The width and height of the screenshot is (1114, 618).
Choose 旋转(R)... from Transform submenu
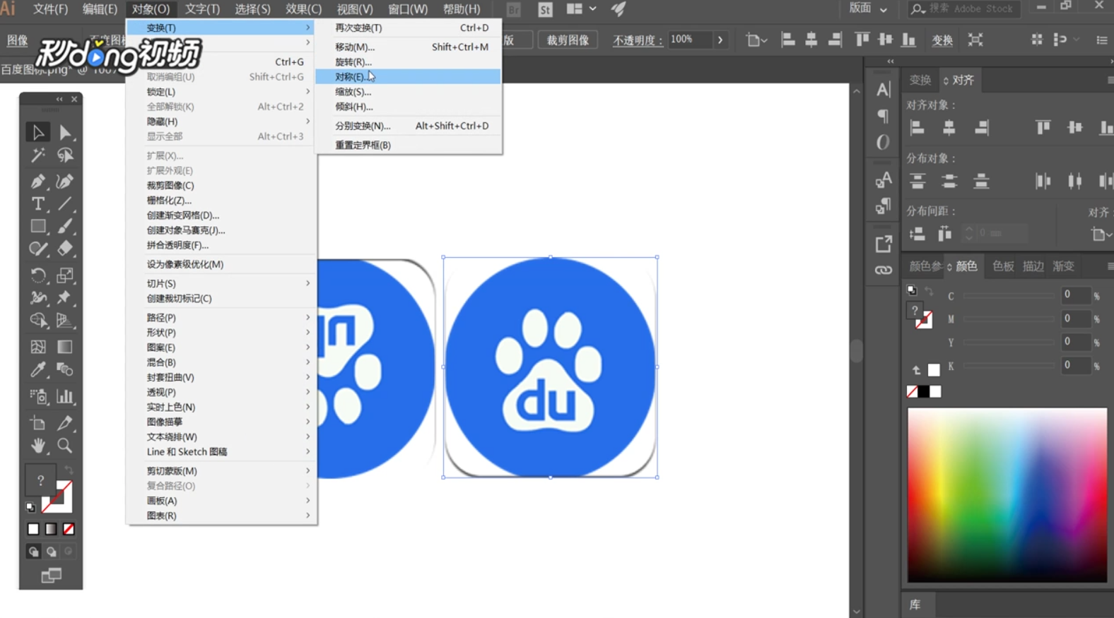[409, 62]
